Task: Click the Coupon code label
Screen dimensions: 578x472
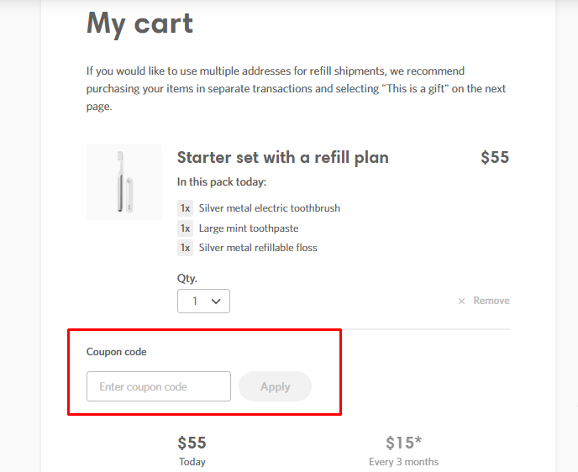Action: pyautogui.click(x=117, y=352)
